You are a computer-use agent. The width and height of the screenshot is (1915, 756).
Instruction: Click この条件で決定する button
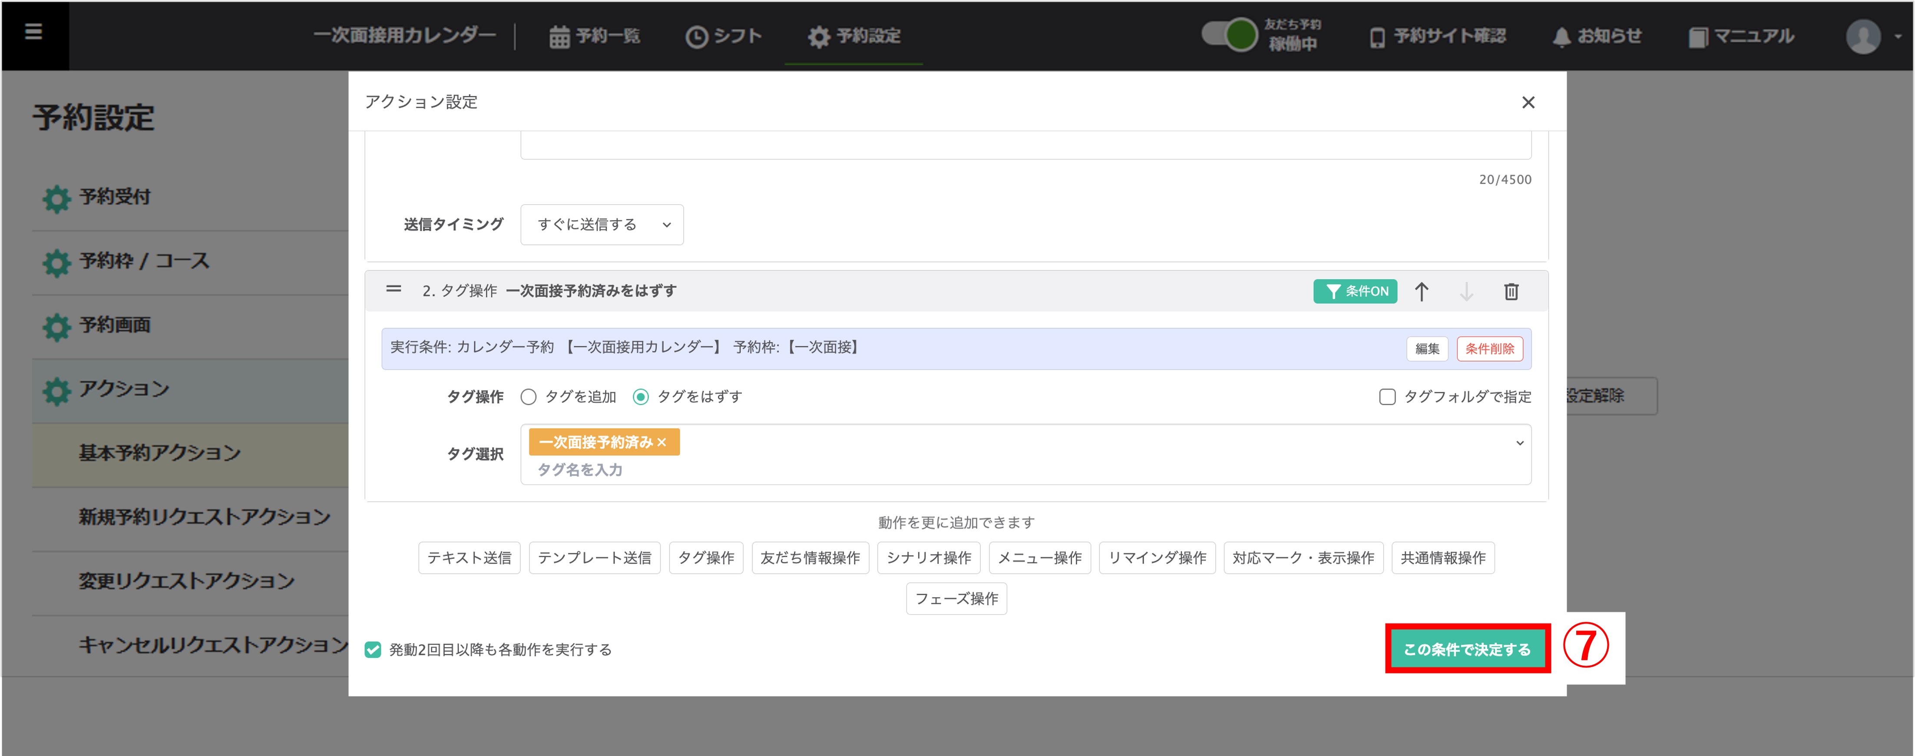click(x=1467, y=649)
